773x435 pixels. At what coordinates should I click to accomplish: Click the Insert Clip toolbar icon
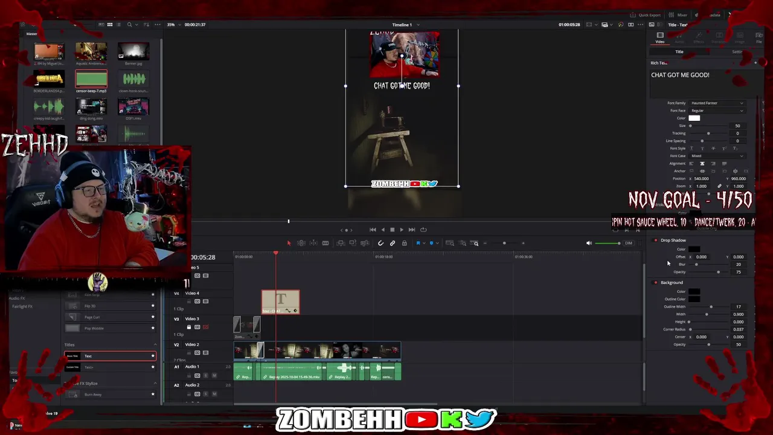[341, 243]
